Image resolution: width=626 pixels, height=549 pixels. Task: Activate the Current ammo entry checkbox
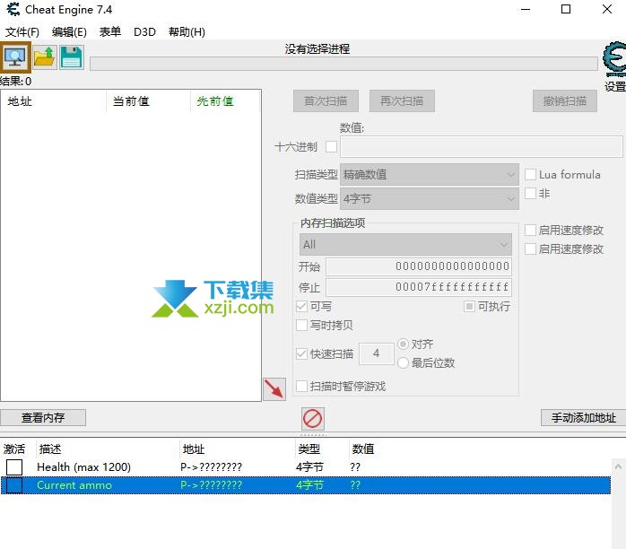[x=14, y=485]
